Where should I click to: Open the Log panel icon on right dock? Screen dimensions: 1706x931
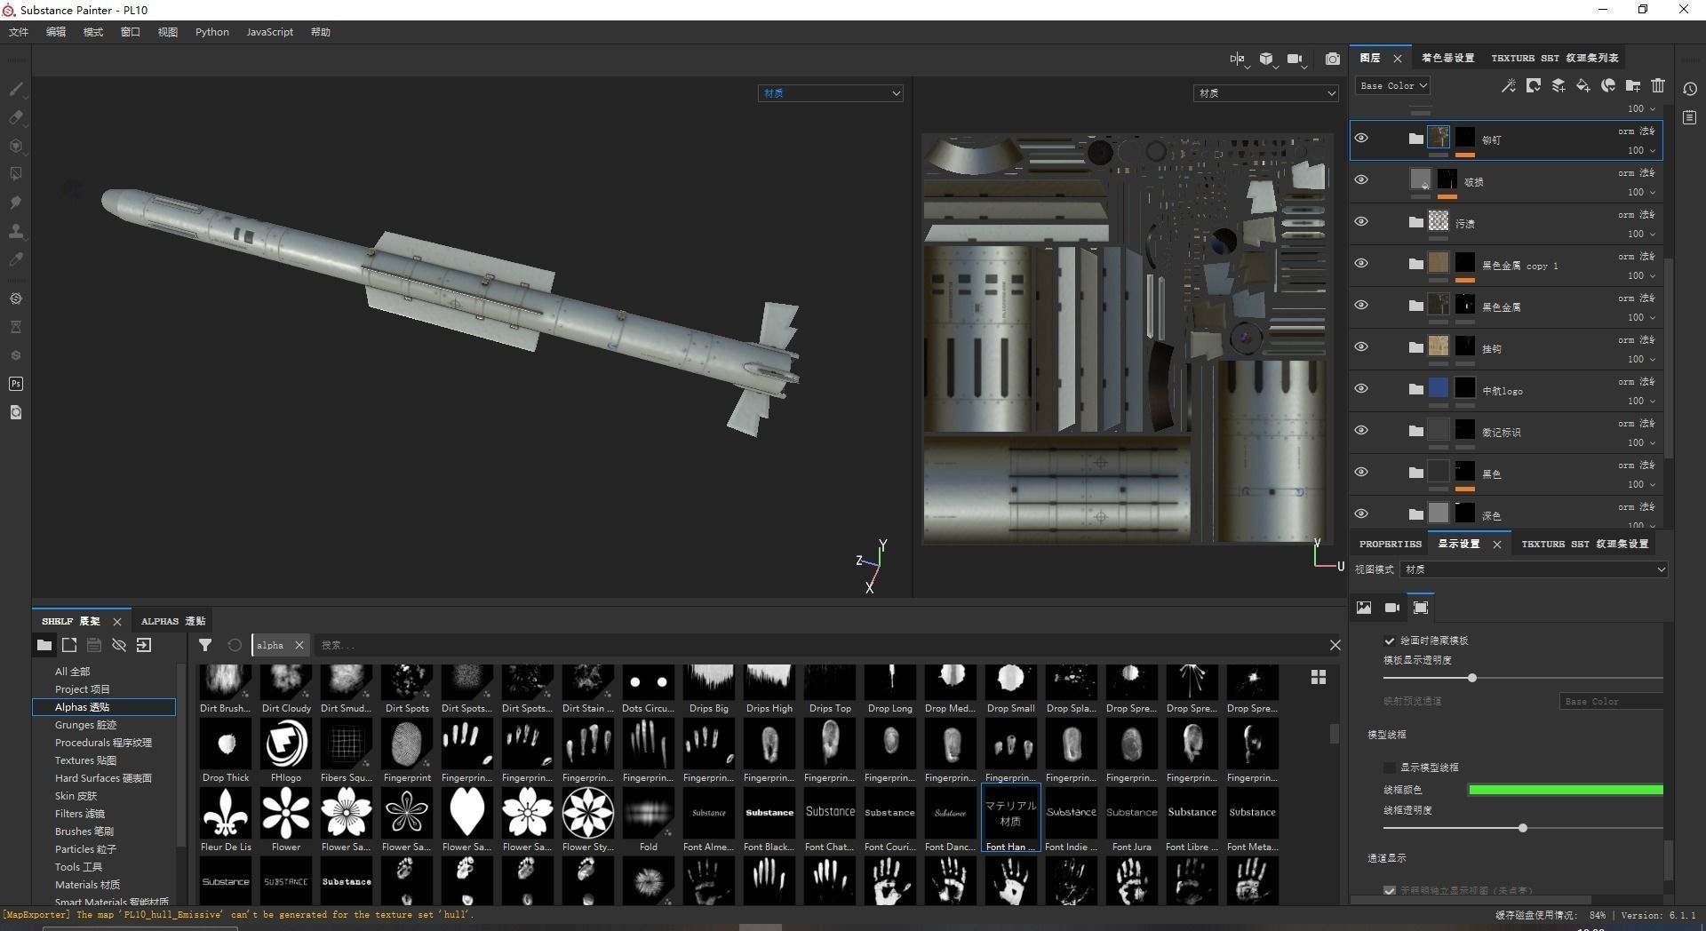(x=1690, y=117)
